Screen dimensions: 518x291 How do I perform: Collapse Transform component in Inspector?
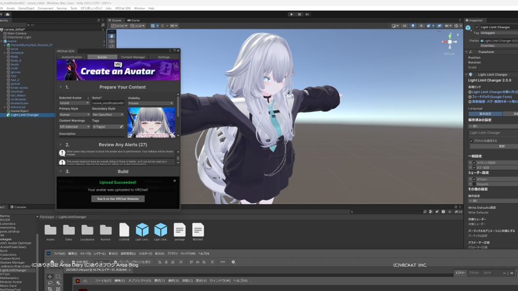pos(466,52)
